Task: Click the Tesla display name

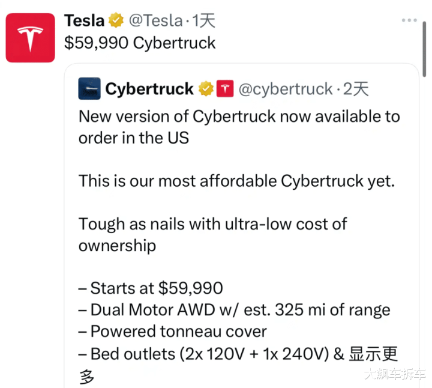Action: pos(85,21)
